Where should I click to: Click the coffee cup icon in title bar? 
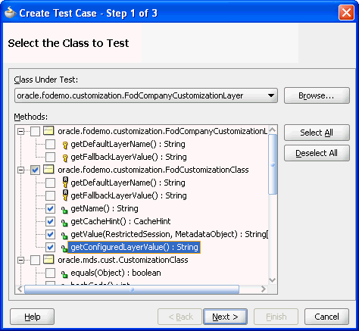pyautogui.click(x=11, y=12)
